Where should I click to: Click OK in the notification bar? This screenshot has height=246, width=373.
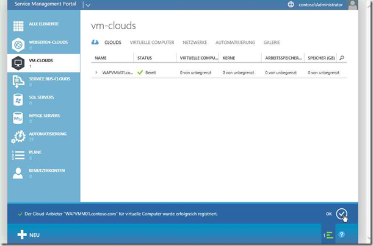click(x=329, y=214)
